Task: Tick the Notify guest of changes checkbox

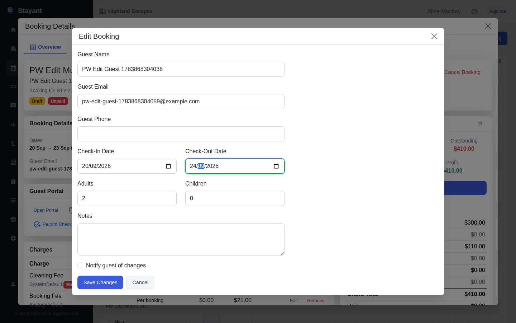Action: coord(80,266)
